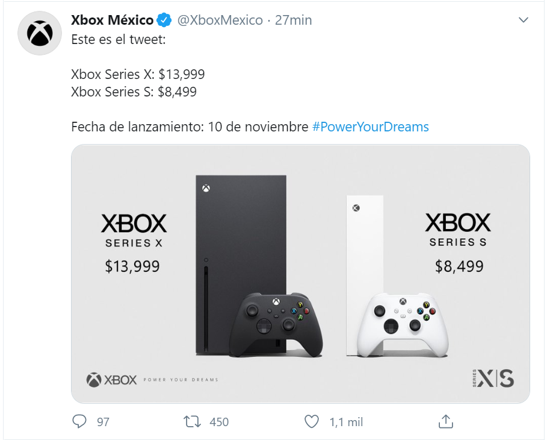Open the #PowerYourDreams hashtag link
The image size is (547, 440).
pyautogui.click(x=370, y=127)
